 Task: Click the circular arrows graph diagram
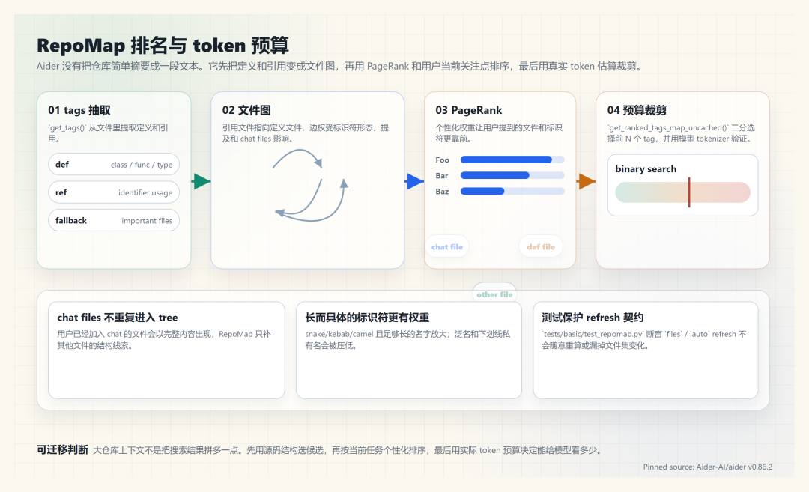tap(311, 185)
